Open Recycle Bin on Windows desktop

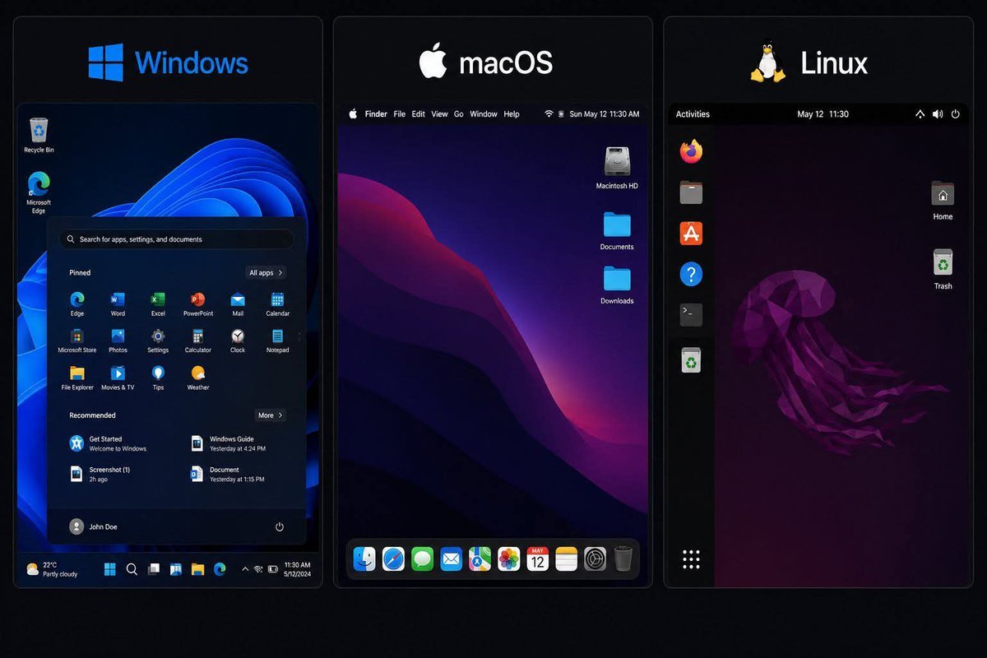click(39, 135)
